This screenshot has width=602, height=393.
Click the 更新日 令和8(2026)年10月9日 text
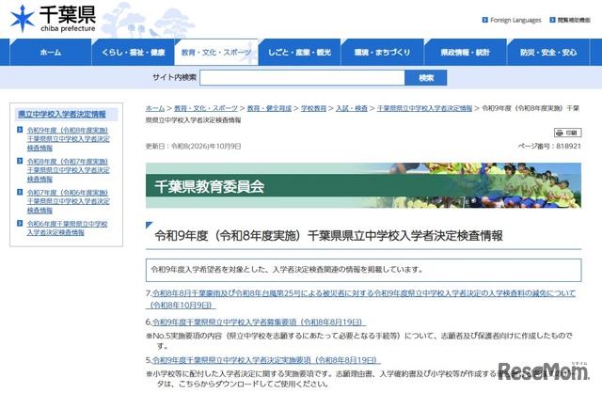pos(193,146)
